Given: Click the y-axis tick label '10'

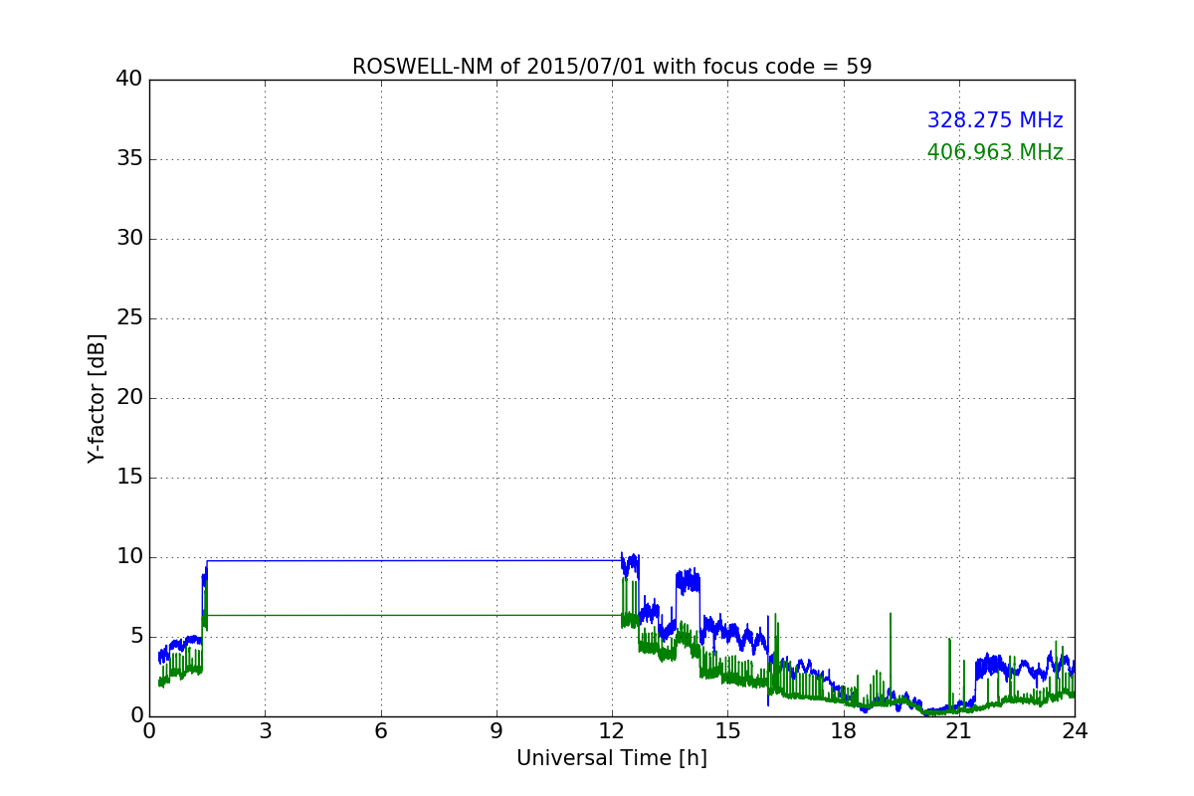Looking at the screenshot, I should pyautogui.click(x=129, y=557).
